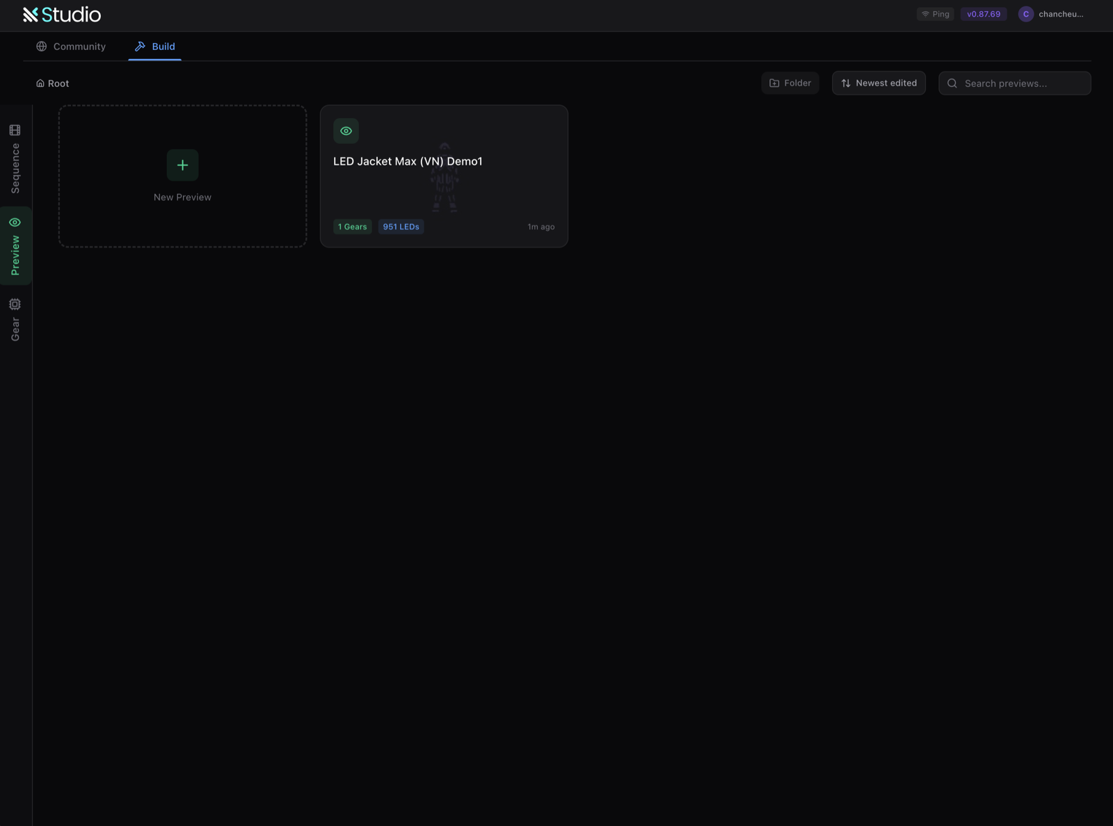Click the purple C user avatar
The image size is (1113, 826).
[1026, 14]
